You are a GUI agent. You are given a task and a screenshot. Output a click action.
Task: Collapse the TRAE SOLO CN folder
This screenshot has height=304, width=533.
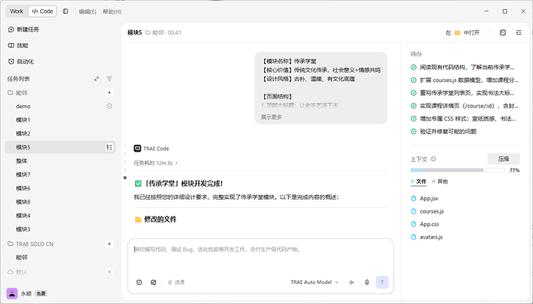tap(31, 244)
